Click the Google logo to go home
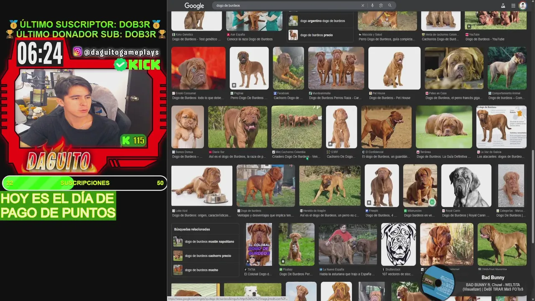The image size is (535, 301). pyautogui.click(x=194, y=6)
